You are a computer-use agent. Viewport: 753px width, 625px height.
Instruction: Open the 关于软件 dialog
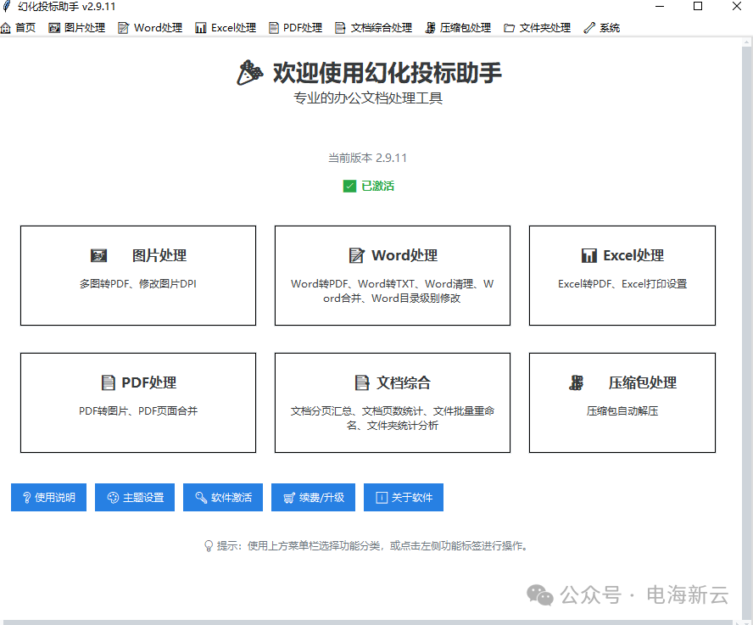(404, 497)
